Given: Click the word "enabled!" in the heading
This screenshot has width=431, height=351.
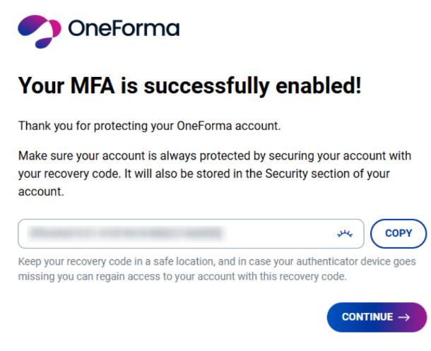Looking at the screenshot, I should [318, 85].
